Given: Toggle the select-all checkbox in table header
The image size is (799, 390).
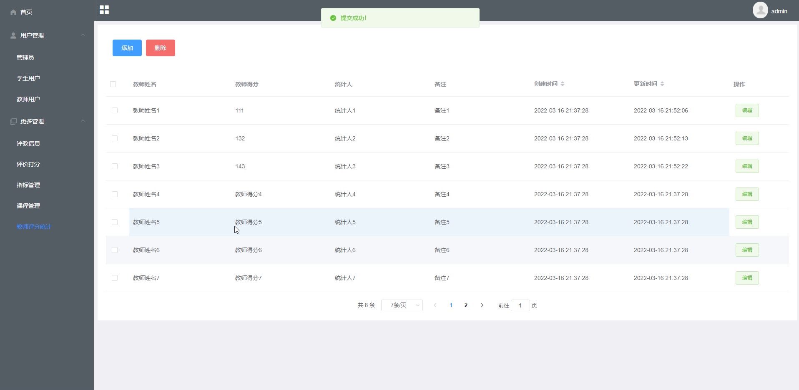Looking at the screenshot, I should coord(113,84).
